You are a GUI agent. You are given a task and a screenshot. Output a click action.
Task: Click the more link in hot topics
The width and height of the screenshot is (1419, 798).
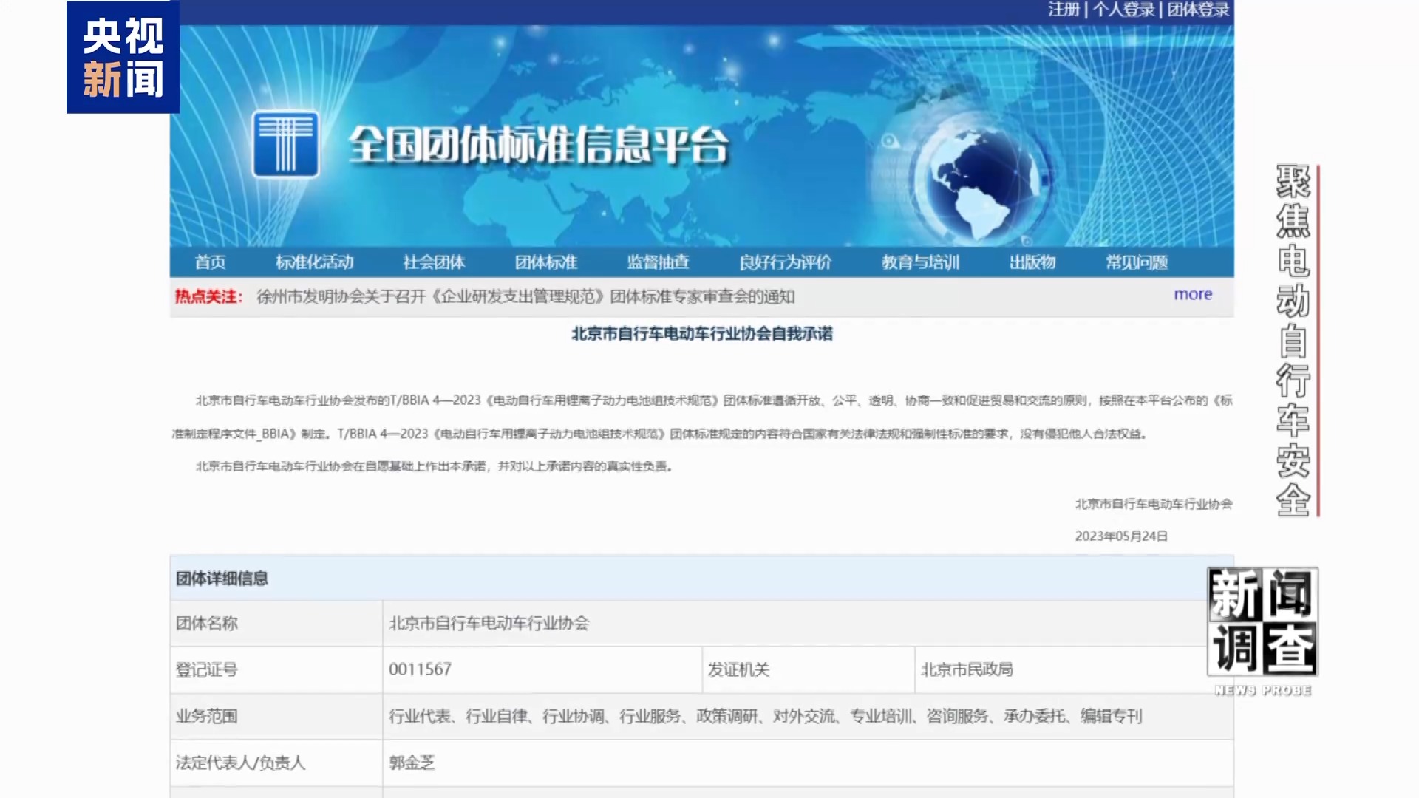click(1193, 294)
